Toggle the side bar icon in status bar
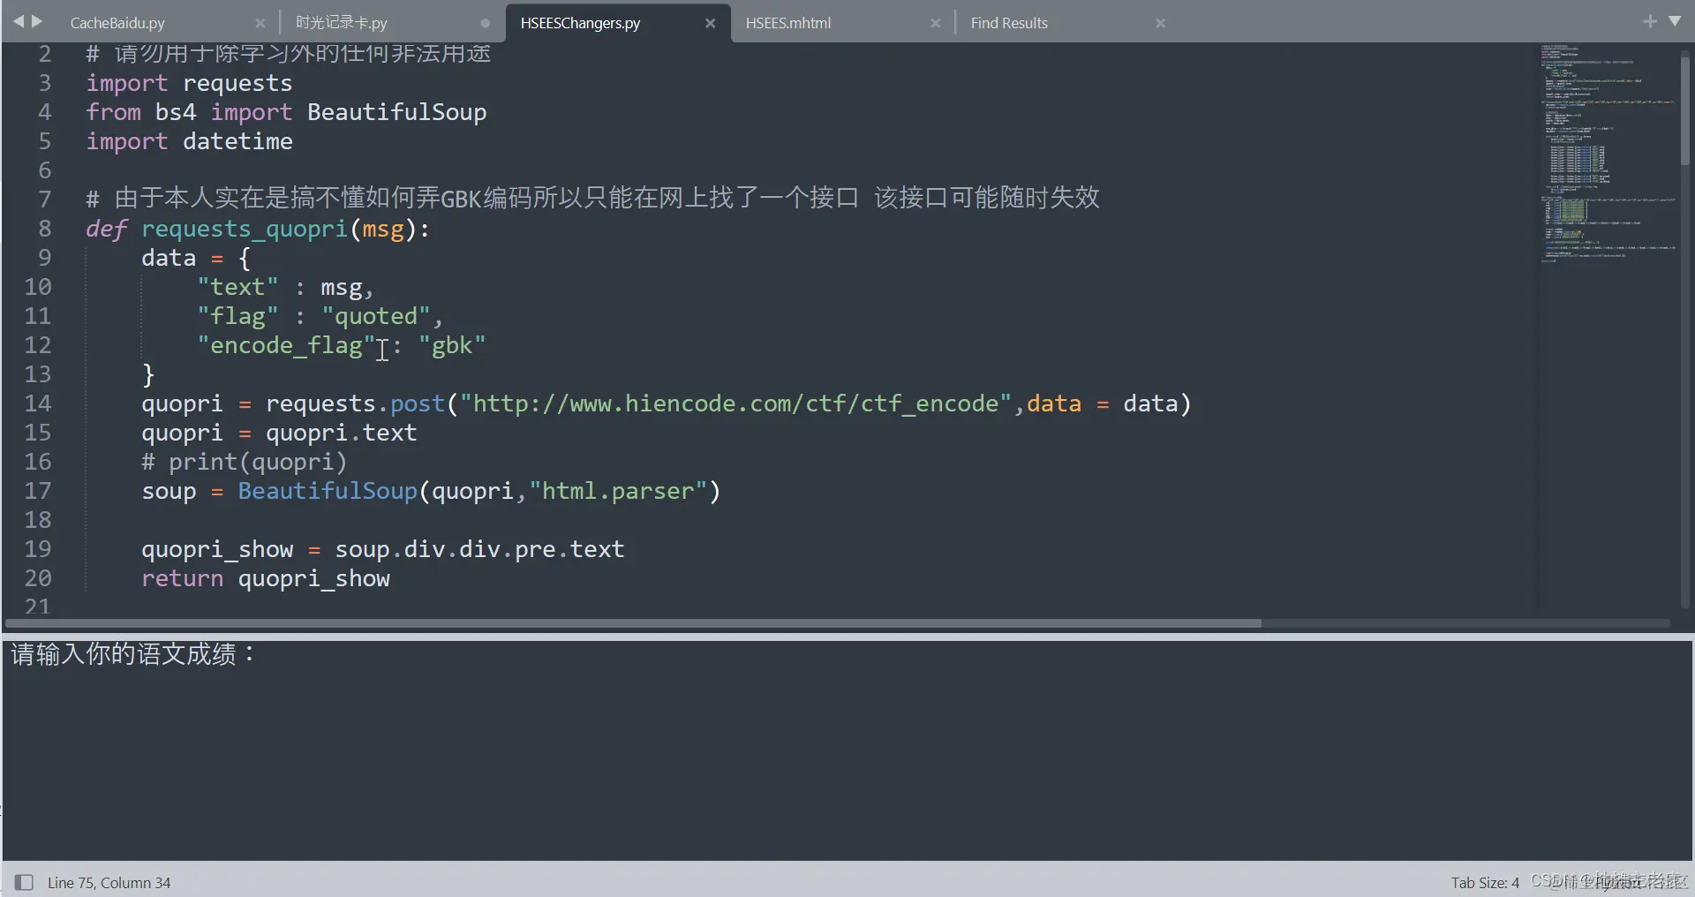Screen dimensions: 1695x897 coord(25,882)
